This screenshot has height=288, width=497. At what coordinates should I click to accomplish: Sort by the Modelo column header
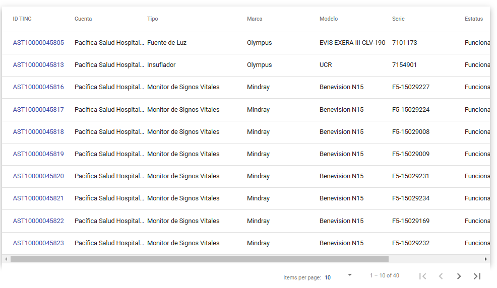329,19
